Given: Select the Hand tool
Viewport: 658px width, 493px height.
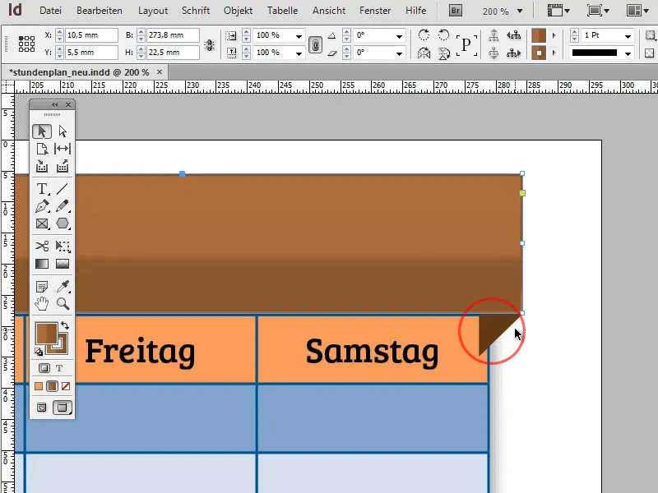Looking at the screenshot, I should point(42,303).
